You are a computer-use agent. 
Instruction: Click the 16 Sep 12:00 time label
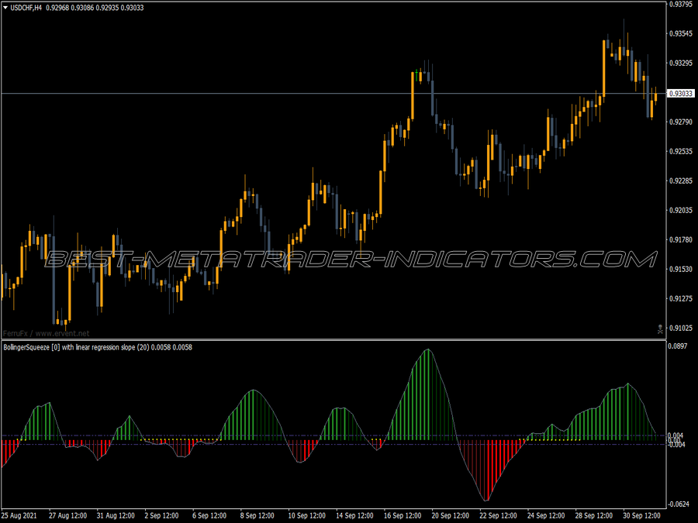[x=403, y=516]
